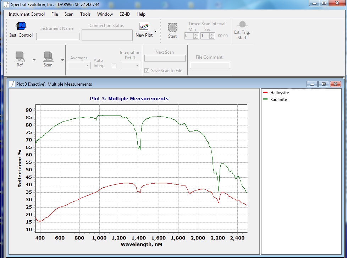Click the Scan instrument icon
Viewport: 347px width, 258px height.
(x=48, y=57)
